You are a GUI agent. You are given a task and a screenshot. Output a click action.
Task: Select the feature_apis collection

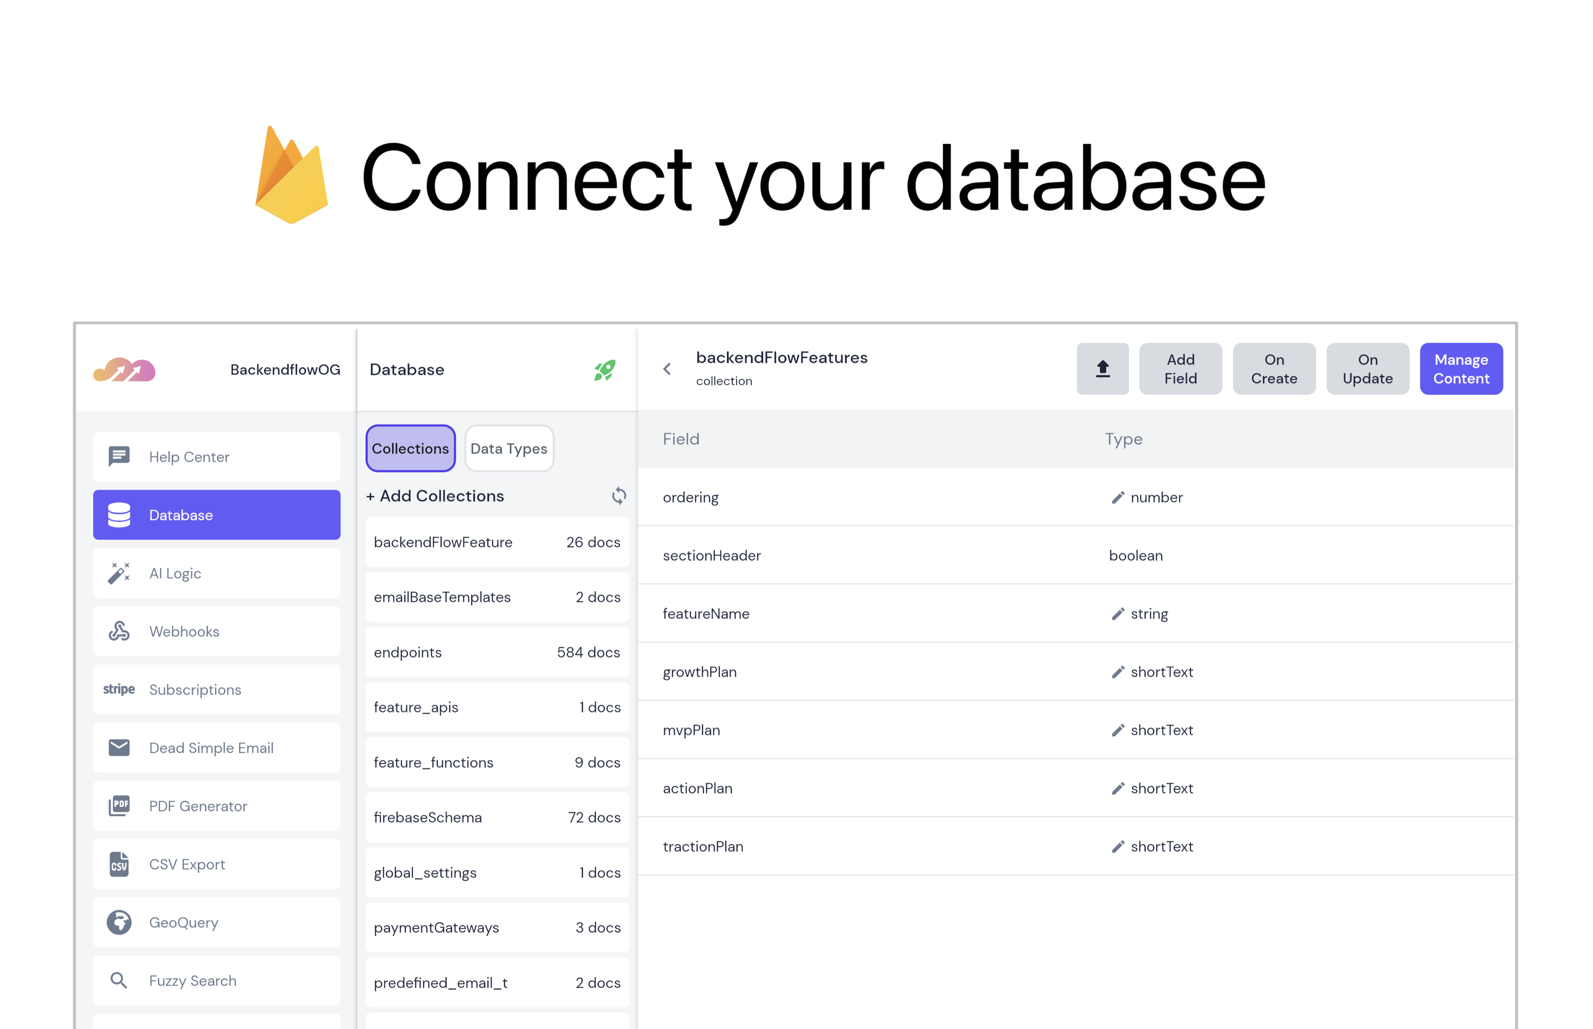click(x=497, y=707)
